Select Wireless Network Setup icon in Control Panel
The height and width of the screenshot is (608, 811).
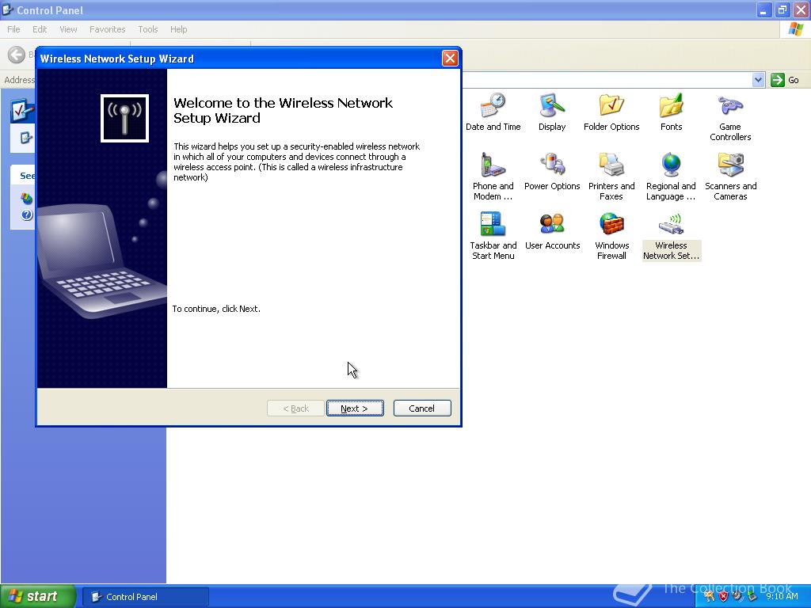coord(671,236)
